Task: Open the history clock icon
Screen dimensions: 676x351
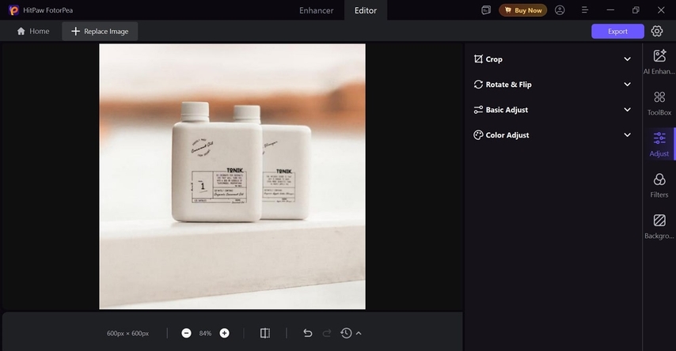Action: click(346, 333)
